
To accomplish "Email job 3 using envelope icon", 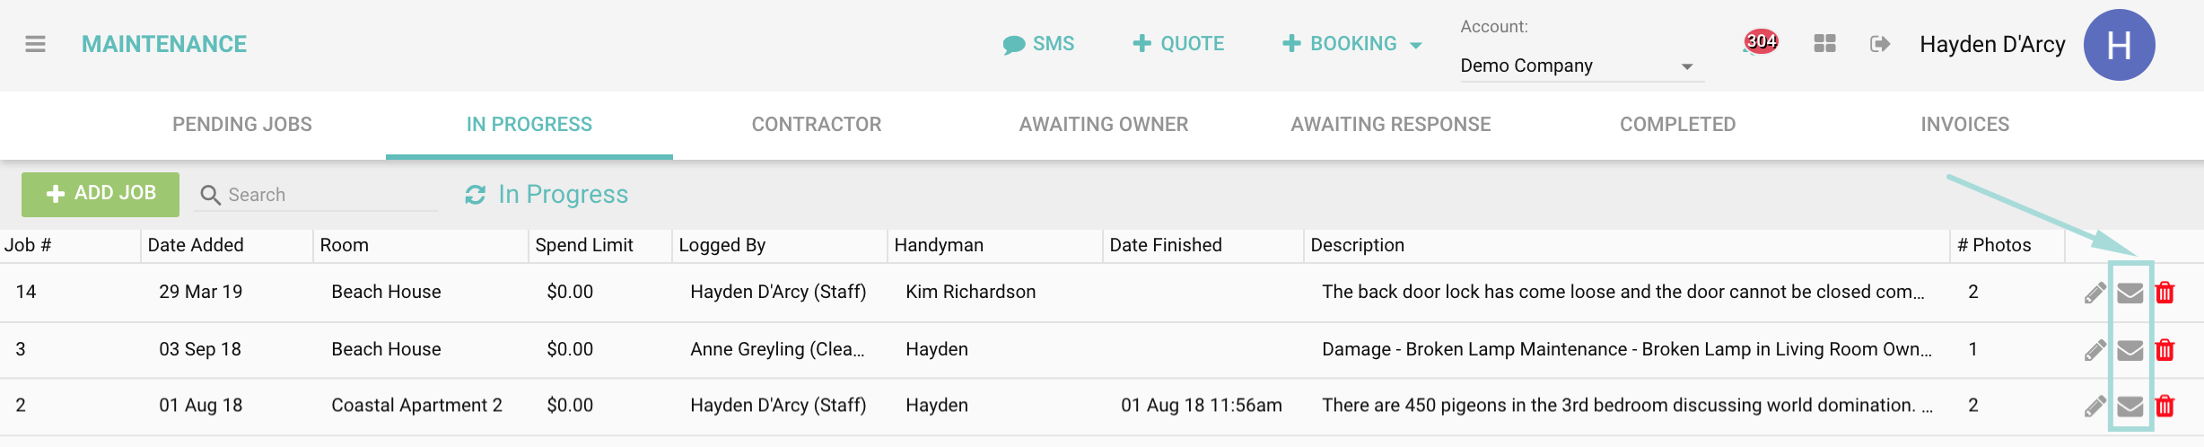I will click(x=2130, y=350).
